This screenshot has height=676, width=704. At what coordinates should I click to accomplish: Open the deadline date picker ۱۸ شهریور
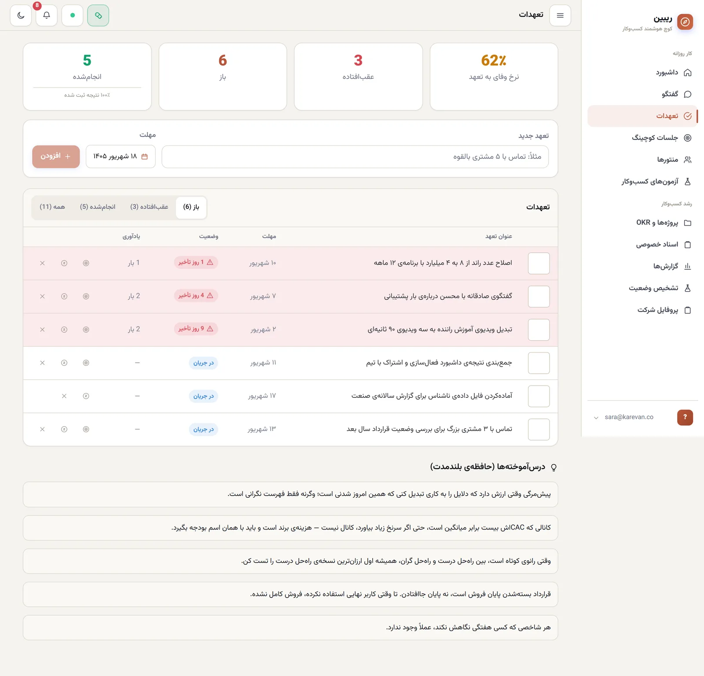[x=121, y=157]
